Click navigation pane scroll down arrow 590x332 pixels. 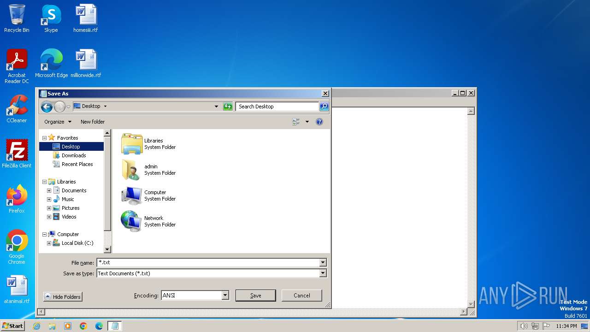point(107,249)
